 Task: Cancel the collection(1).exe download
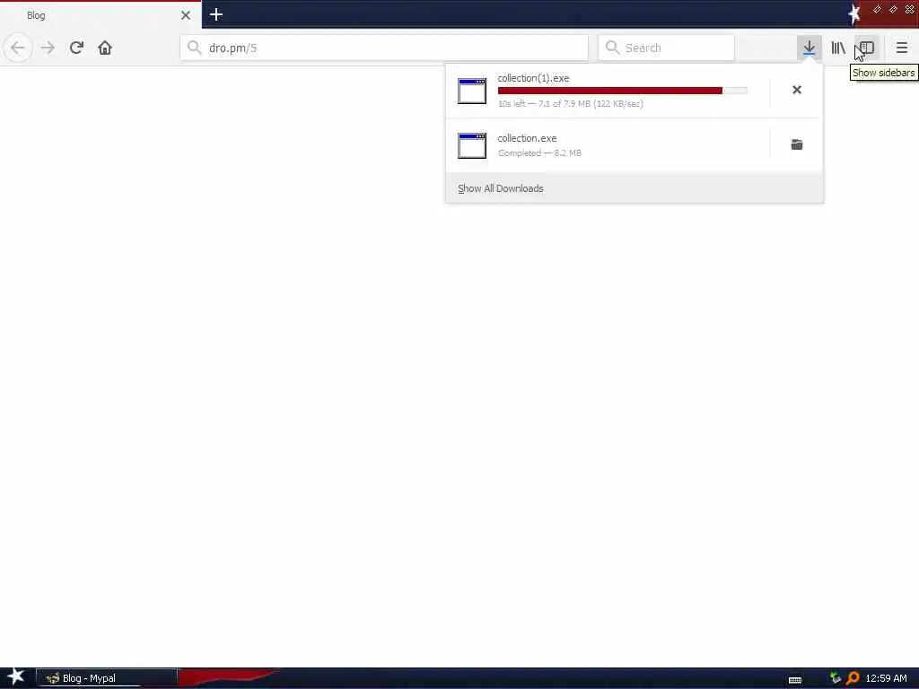(797, 90)
